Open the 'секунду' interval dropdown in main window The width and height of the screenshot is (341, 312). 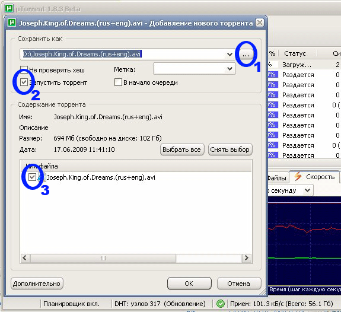[x=308, y=190]
